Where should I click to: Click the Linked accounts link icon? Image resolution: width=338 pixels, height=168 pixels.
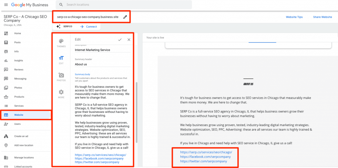[x=6, y=166]
